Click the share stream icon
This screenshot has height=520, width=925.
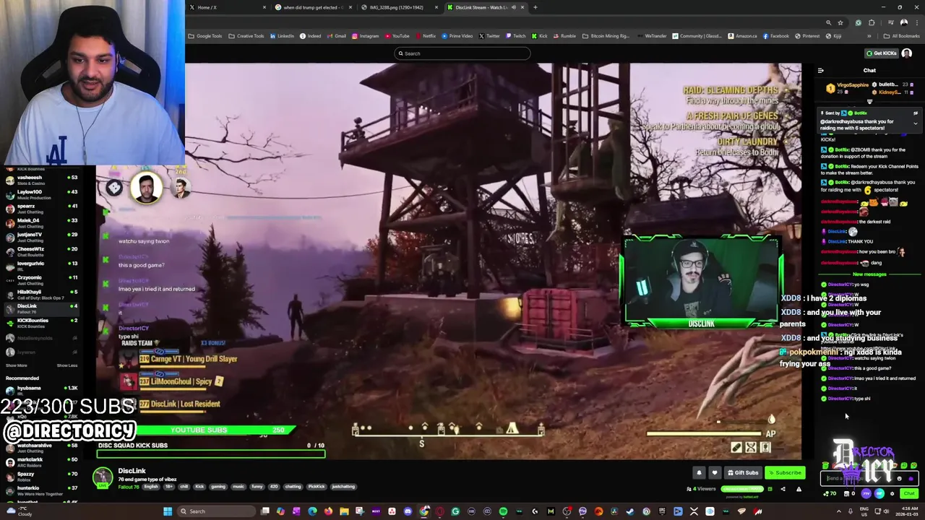click(783, 489)
